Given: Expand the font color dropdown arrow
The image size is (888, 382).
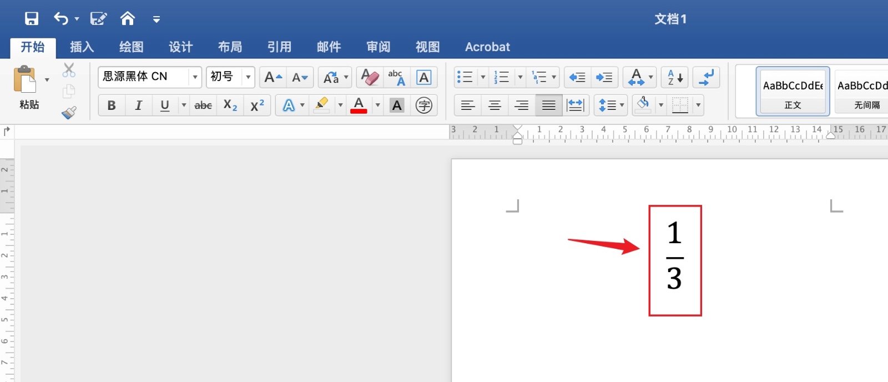Looking at the screenshot, I should pos(377,105).
